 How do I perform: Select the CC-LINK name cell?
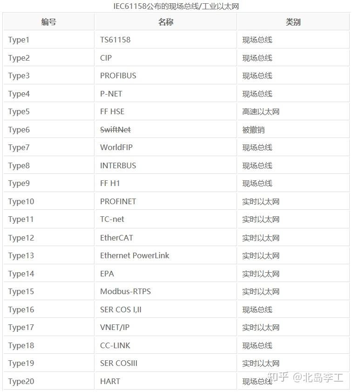click(115, 345)
